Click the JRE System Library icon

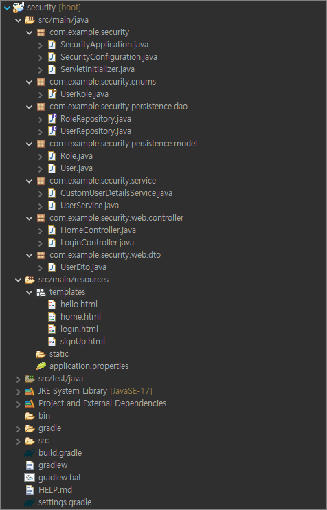tap(30, 391)
